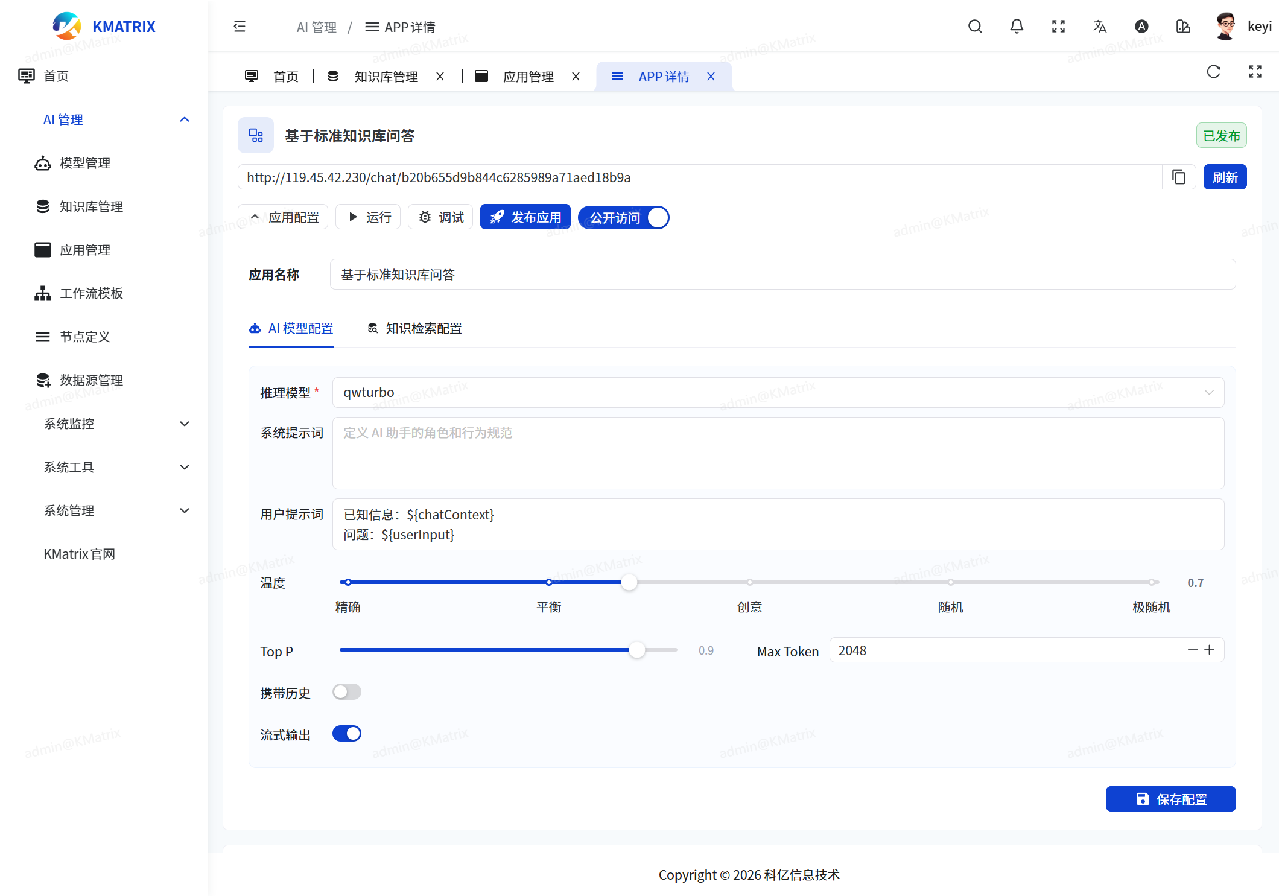Open the notification bell

point(1017,27)
